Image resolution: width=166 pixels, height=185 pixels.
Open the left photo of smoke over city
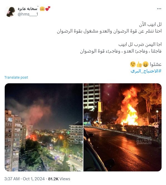pos(44,127)
